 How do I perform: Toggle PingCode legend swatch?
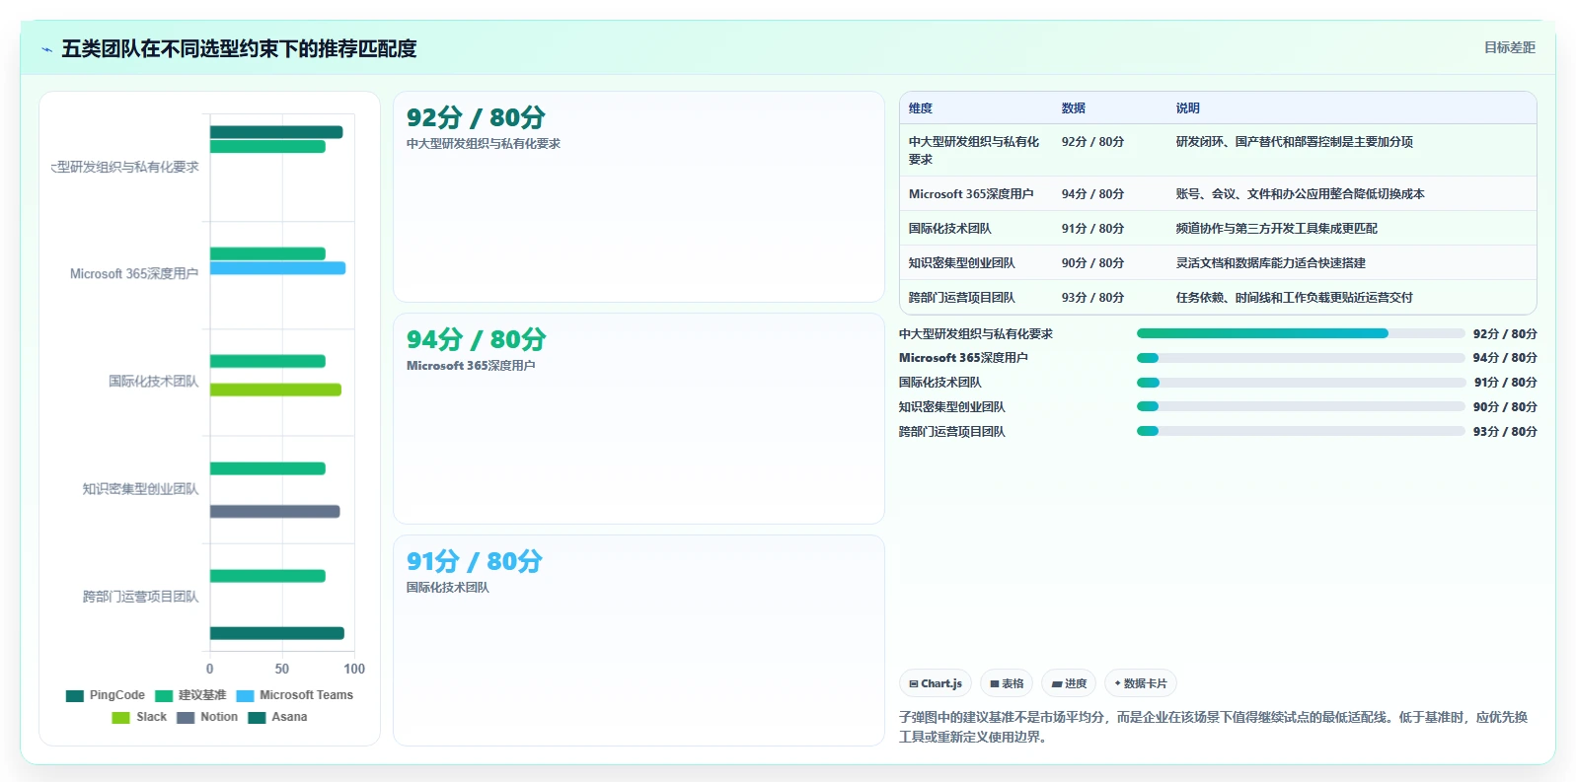[75, 696]
